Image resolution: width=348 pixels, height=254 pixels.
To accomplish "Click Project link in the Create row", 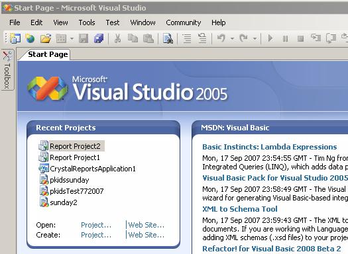I will pos(96,235).
